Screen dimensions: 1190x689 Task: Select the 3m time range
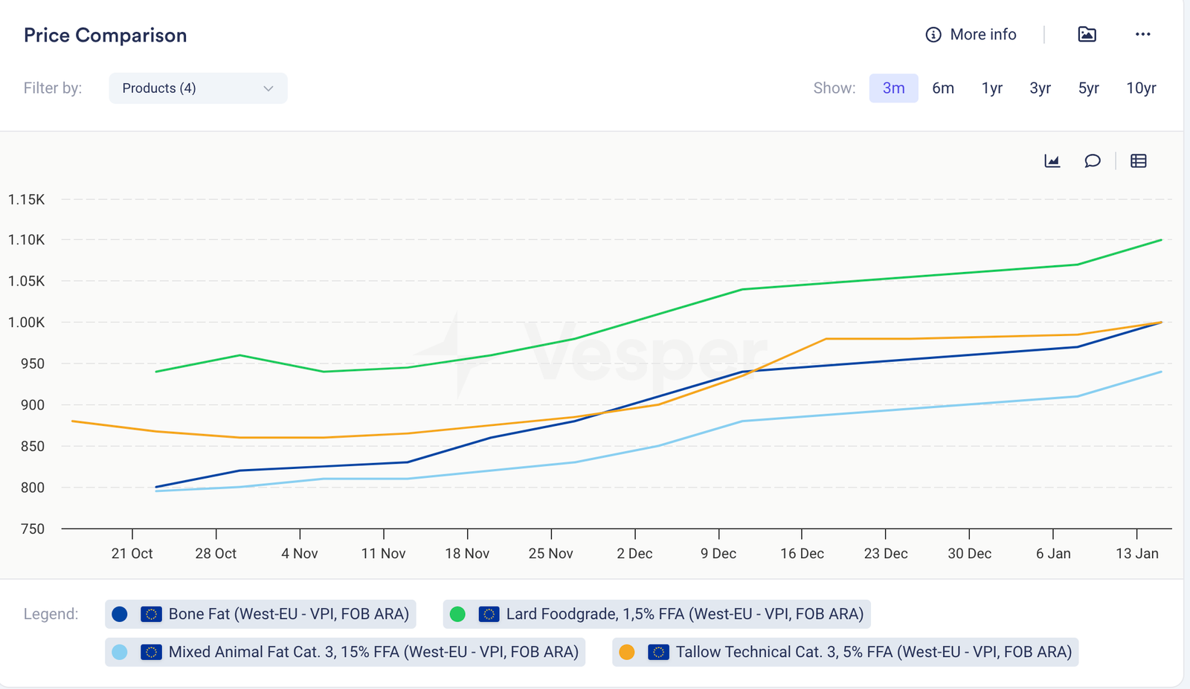(x=893, y=88)
